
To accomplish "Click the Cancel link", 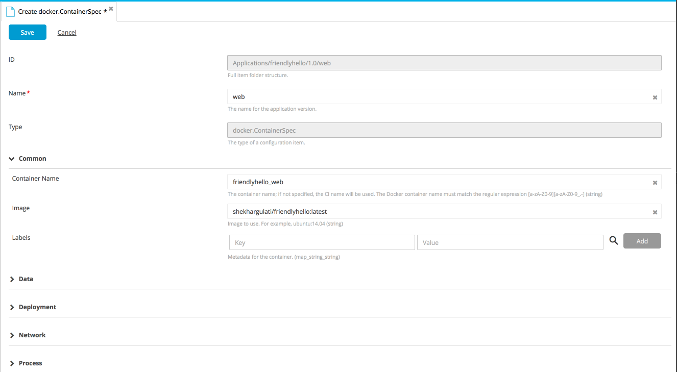I will pos(67,33).
